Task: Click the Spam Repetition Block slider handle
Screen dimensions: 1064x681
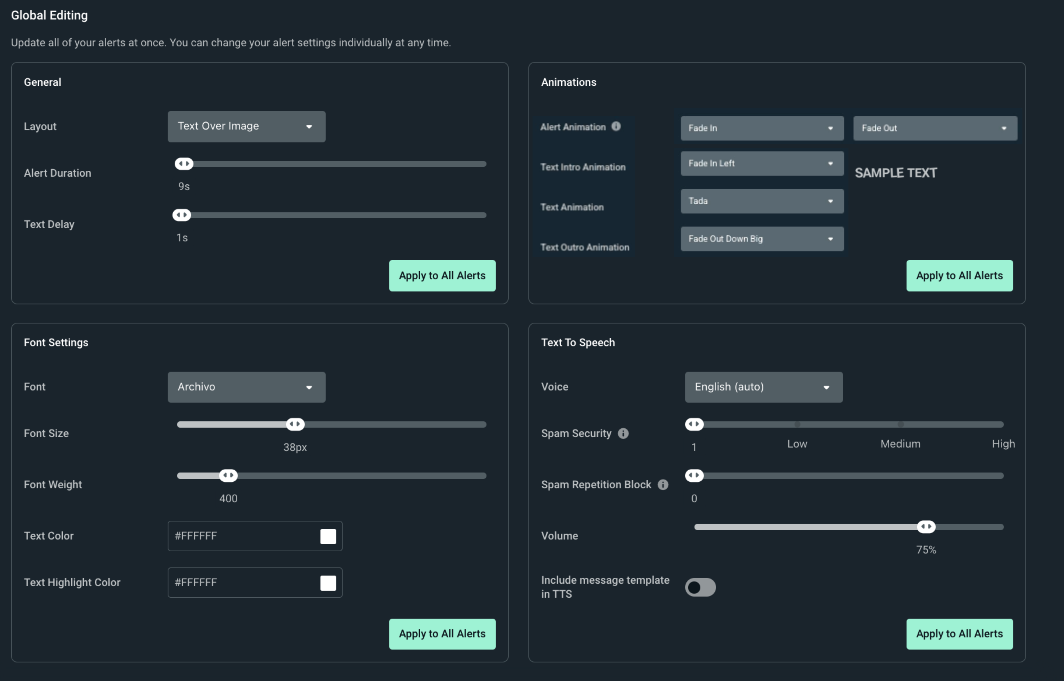Action: [x=694, y=476]
